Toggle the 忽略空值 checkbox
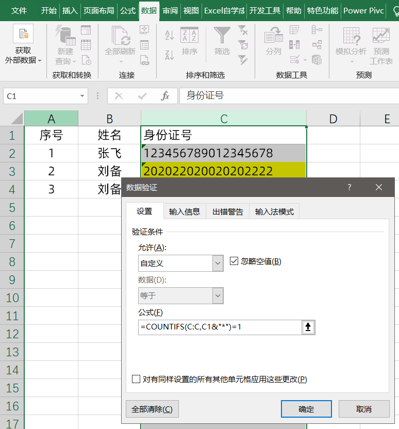Screen dimensions: 399x429 tap(234, 261)
